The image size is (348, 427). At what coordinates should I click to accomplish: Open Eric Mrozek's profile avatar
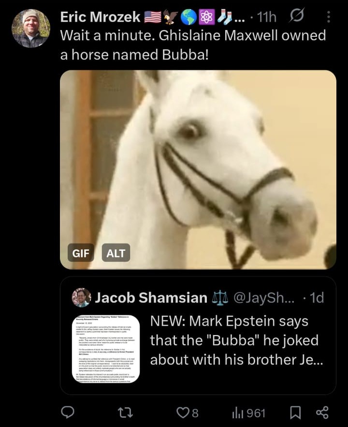(x=31, y=28)
